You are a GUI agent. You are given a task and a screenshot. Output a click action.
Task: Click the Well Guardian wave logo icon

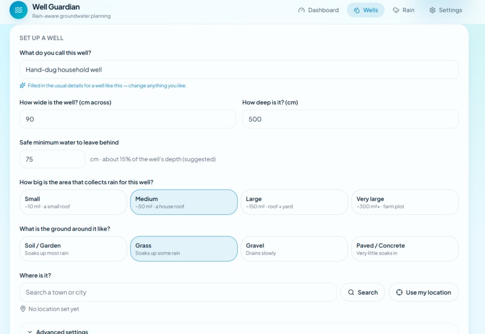pyautogui.click(x=19, y=10)
